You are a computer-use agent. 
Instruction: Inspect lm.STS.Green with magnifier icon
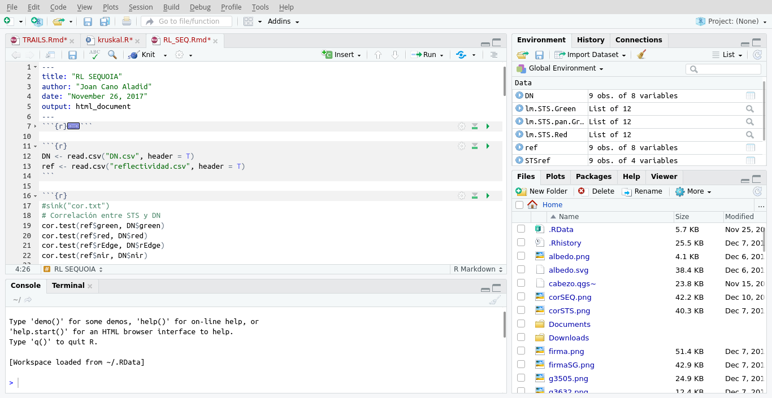click(750, 109)
